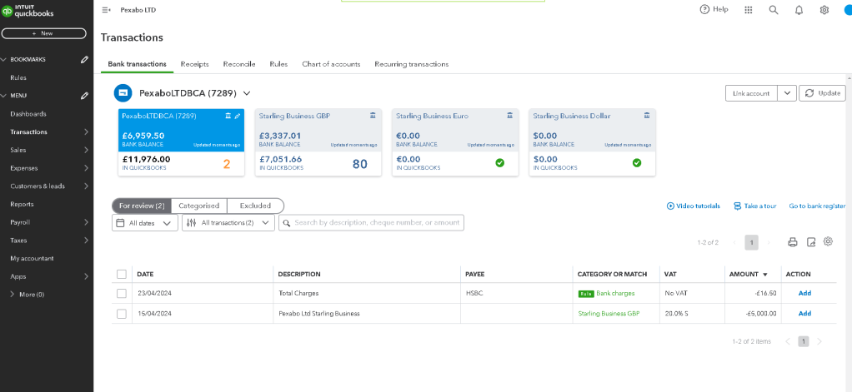Open Video tutorials link
The image size is (852, 392).
[694, 206]
